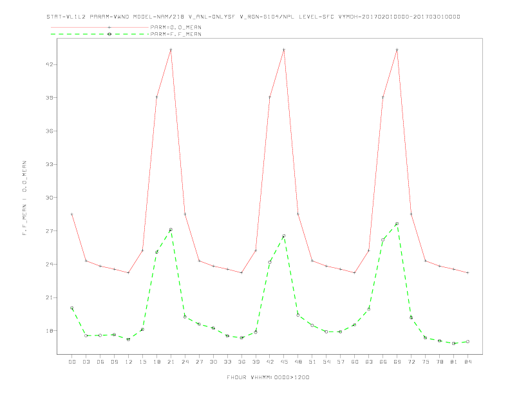Screen dimensions: 510x394
Task: Click green F.F_MEAN circle marker at hour 84
Action: 467,341
